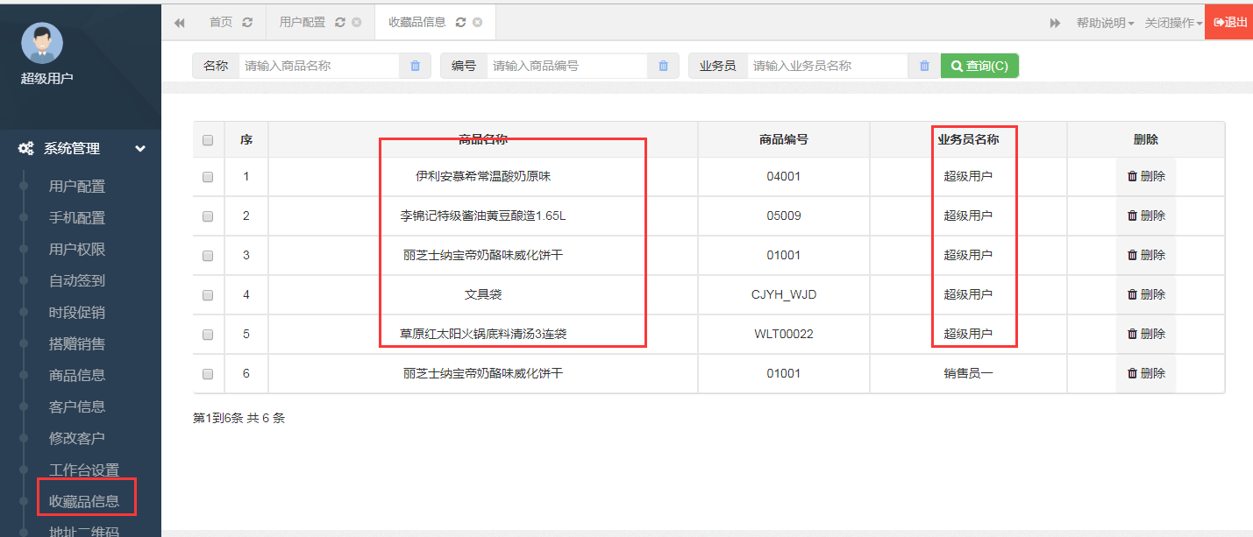This screenshot has height=537, width=1253.
Task: Click the 请输入商品编号 input field
Action: coord(567,66)
